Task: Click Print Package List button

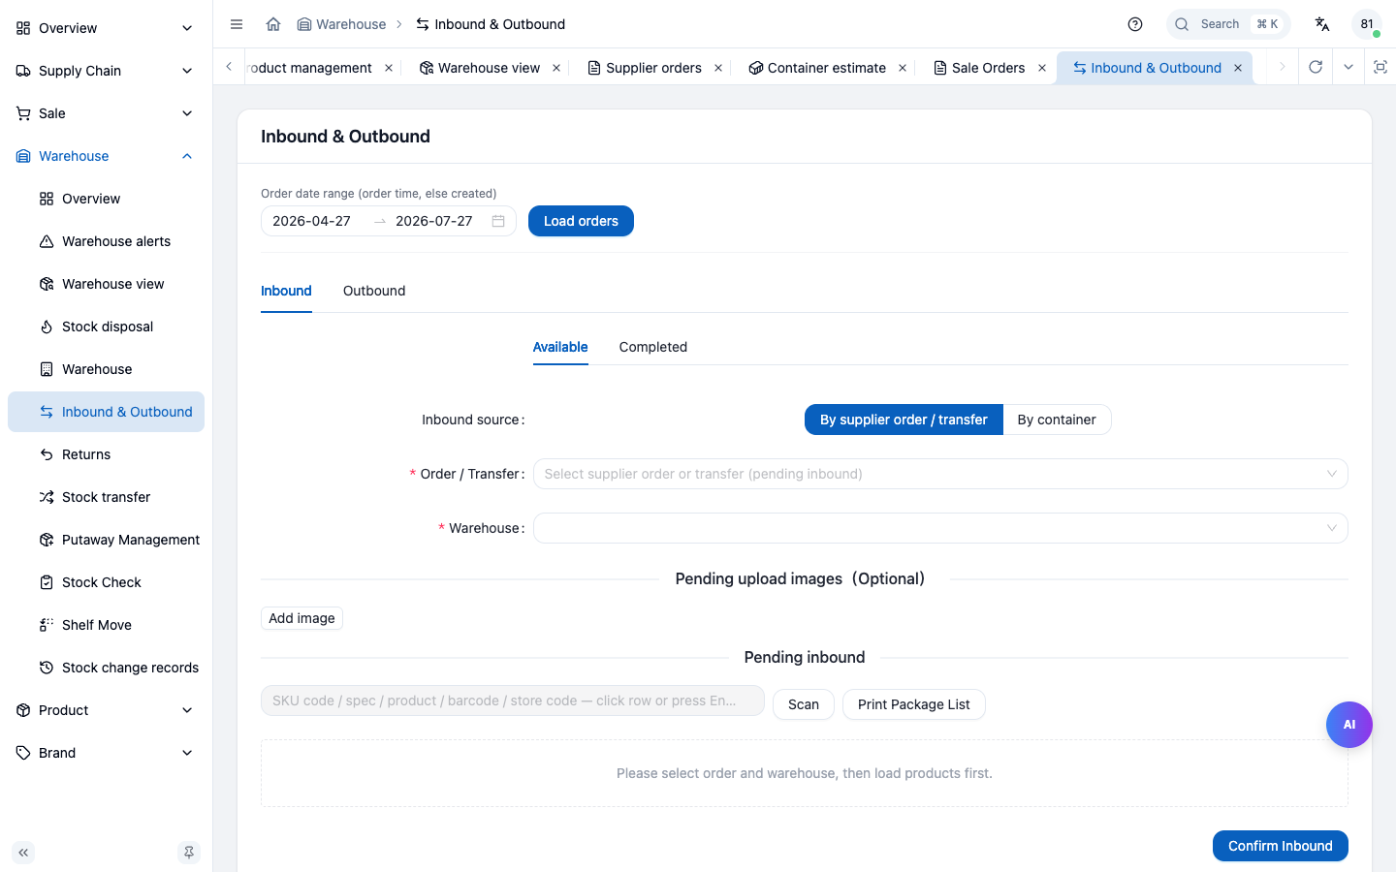Action: coord(914,704)
